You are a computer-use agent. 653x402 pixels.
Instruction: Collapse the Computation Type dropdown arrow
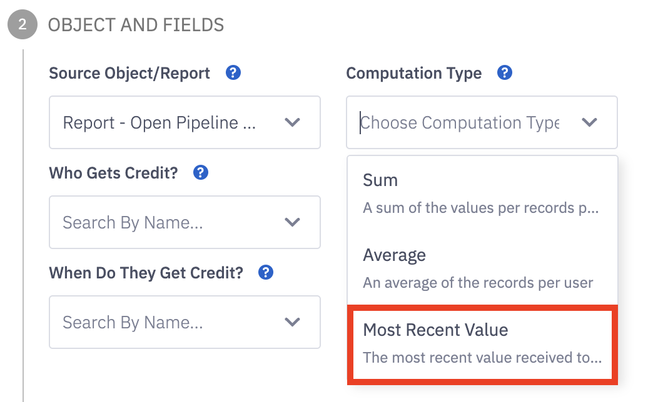click(589, 122)
